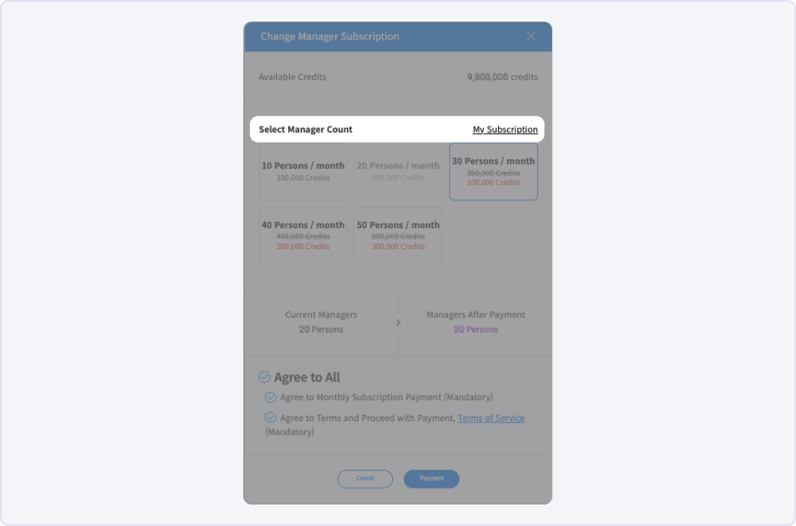
Task: Check Agree to Terms and Proceed with Payment
Action: (271, 418)
